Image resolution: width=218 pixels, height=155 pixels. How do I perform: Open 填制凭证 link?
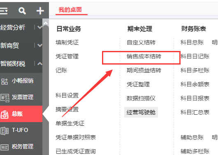pos(67,42)
